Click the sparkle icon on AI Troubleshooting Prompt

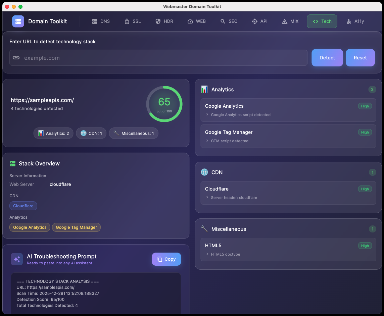(x=17, y=259)
